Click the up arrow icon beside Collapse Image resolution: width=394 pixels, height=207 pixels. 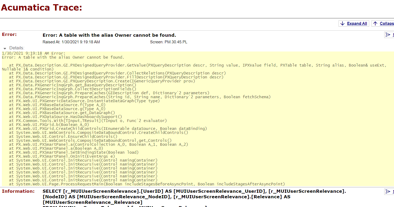point(376,23)
